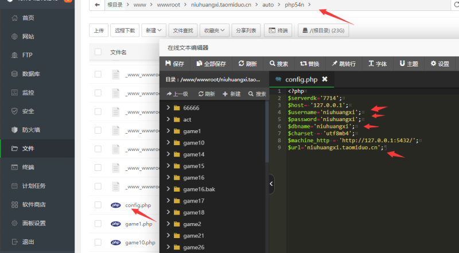The image size is (459, 253).
Task: Open 字体 font settings in the editor
Action: point(378,64)
